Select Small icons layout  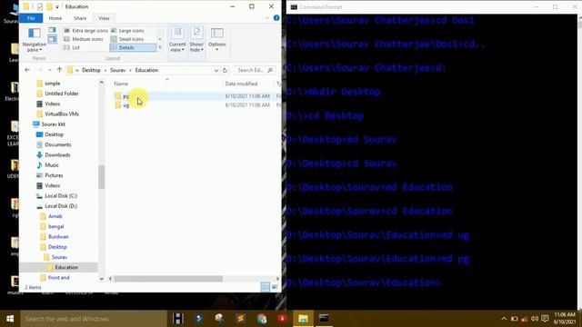point(127,39)
